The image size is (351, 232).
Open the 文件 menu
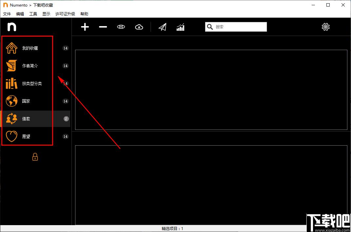tap(7, 14)
